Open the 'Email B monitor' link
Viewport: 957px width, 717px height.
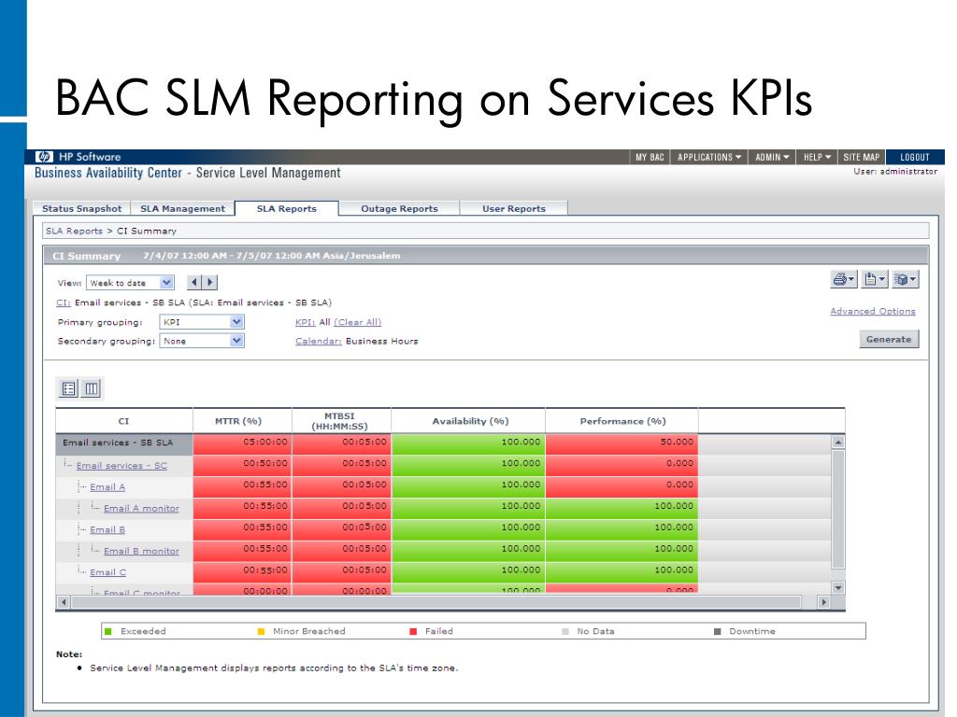point(141,551)
